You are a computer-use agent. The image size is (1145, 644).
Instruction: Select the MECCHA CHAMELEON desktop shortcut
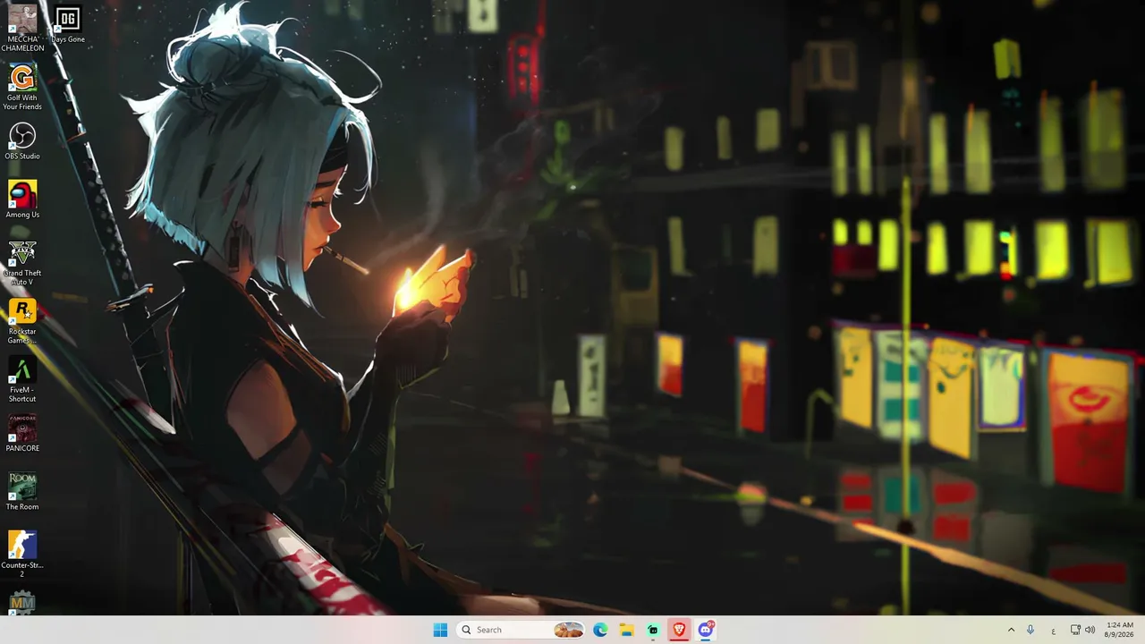click(x=22, y=29)
